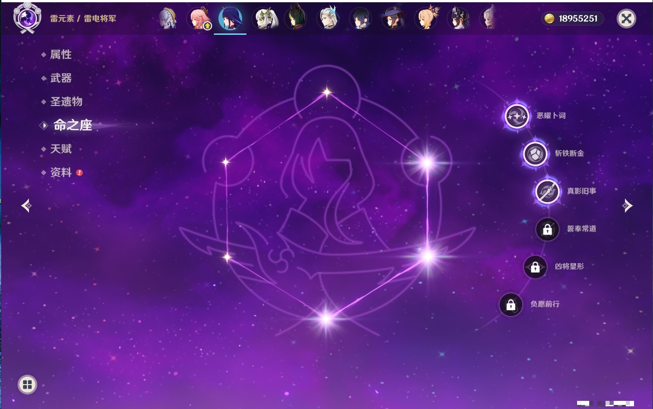The width and height of the screenshot is (653, 409).
Task: Select the dark green-haired Tighnari avatar
Action: tap(295, 19)
